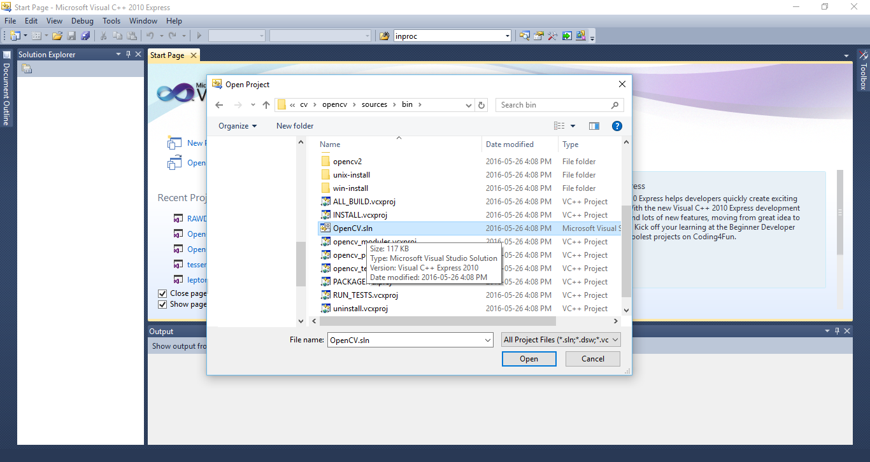Open the Window menu
Image resolution: width=870 pixels, height=462 pixels.
click(143, 21)
